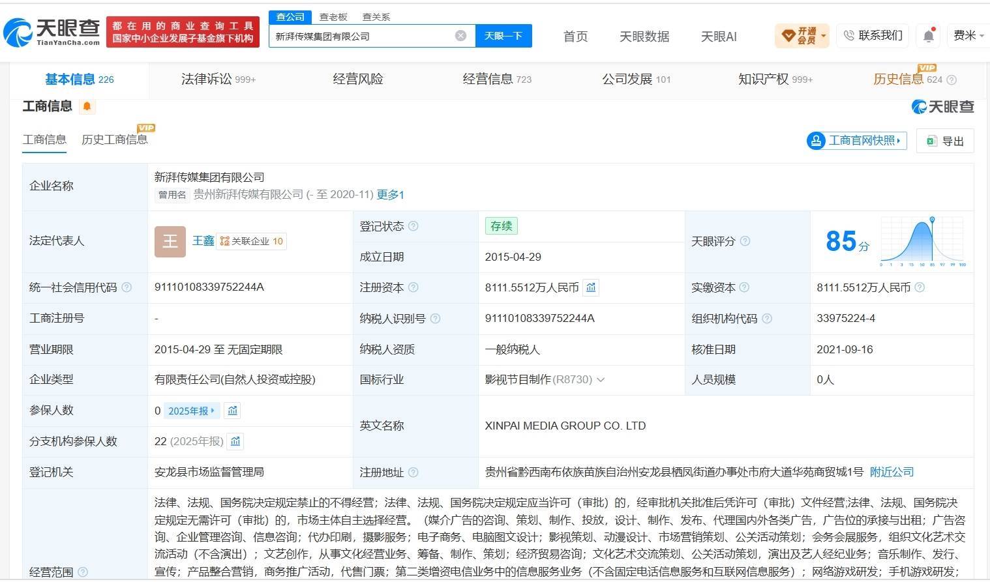Click the phone icon beside 联系我们
This screenshot has height=582, width=990.
(848, 36)
